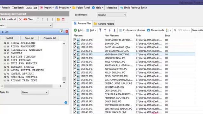Move method up one step
The image size is (203, 114).
point(43,19)
